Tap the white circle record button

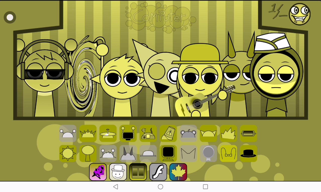10,17
